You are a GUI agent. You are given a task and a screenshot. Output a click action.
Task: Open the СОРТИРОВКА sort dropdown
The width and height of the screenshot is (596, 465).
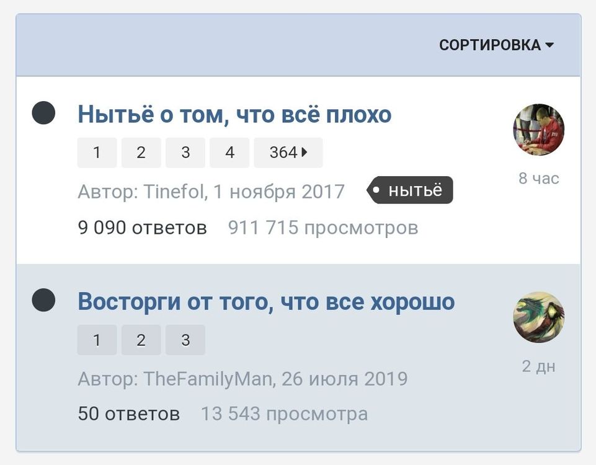click(x=496, y=45)
